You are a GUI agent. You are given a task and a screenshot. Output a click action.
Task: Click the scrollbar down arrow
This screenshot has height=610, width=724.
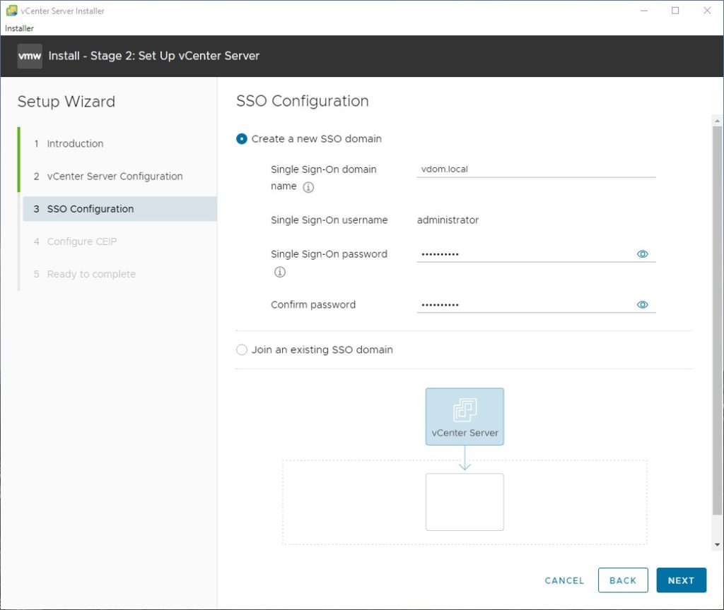(x=717, y=544)
